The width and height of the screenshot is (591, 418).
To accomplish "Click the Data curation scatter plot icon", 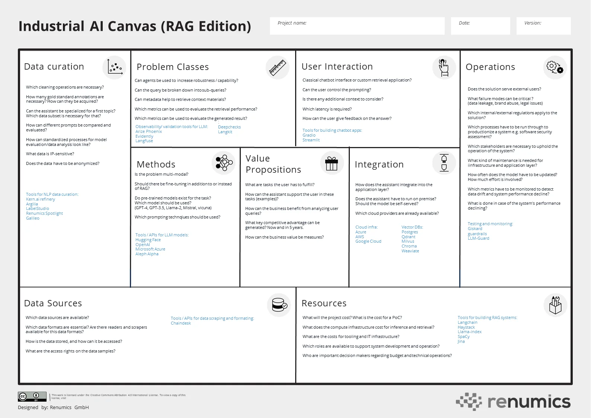I will (x=115, y=67).
